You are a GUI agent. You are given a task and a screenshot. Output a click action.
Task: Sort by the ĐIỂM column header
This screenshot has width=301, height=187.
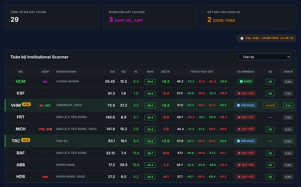point(45,72)
